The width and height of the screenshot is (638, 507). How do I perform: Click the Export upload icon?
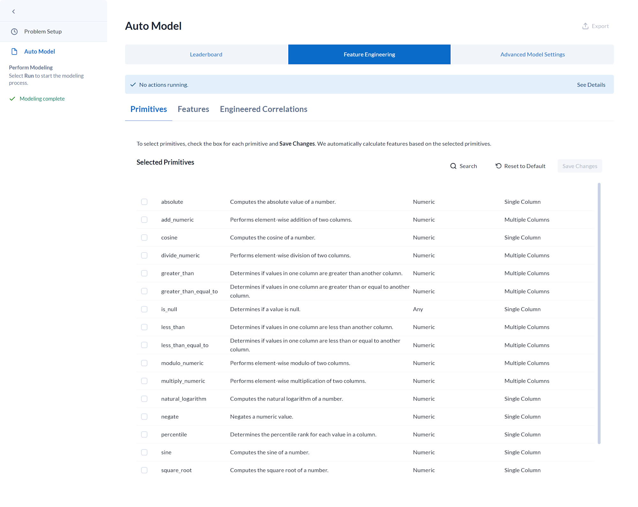pos(585,26)
